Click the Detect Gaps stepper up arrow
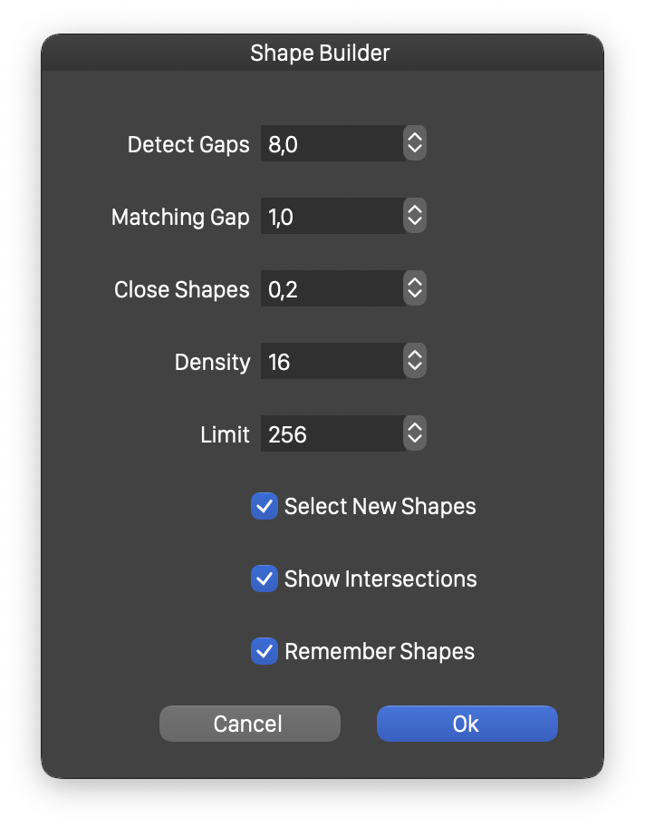Viewport: 645px width, 827px height. (x=415, y=136)
